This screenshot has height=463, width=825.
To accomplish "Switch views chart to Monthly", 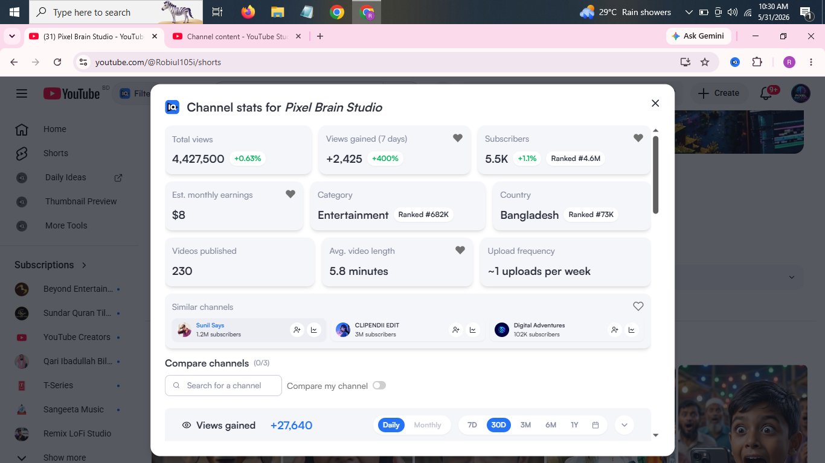I will pos(428,425).
